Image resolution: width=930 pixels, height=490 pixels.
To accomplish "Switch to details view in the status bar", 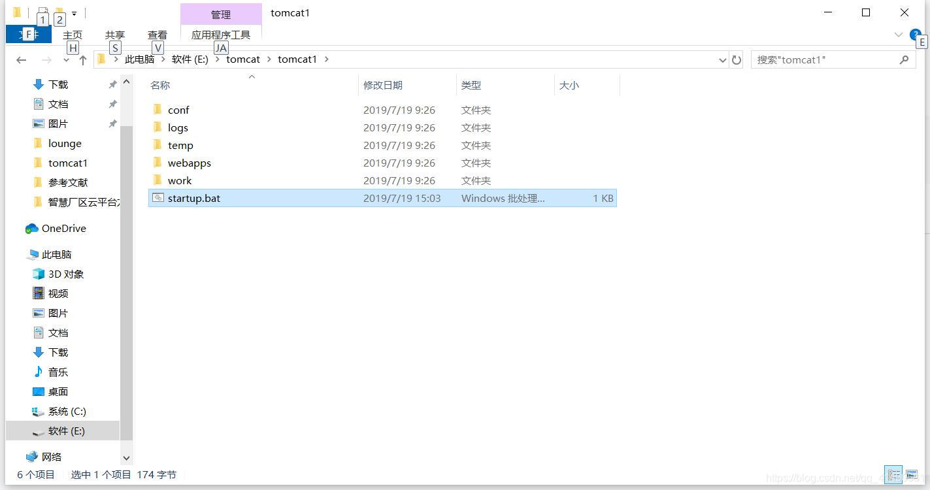I will pyautogui.click(x=893, y=474).
